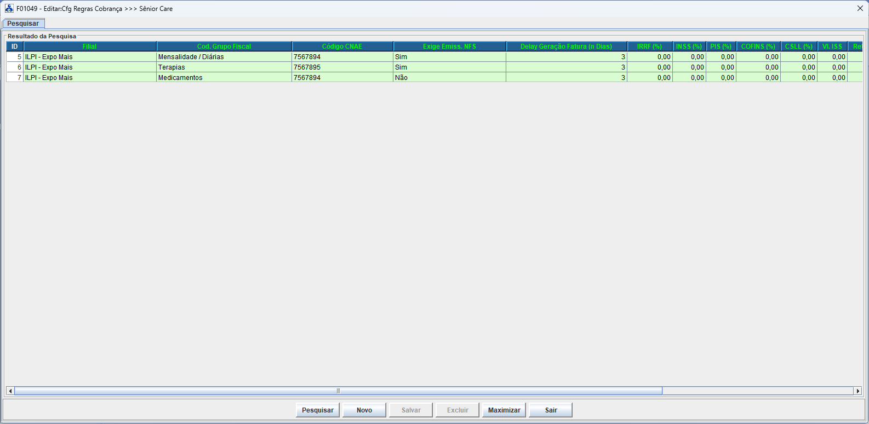Screen dimensions: 869x424
Task: Click the Sim cell in Mensalidade row
Action: tap(449, 57)
